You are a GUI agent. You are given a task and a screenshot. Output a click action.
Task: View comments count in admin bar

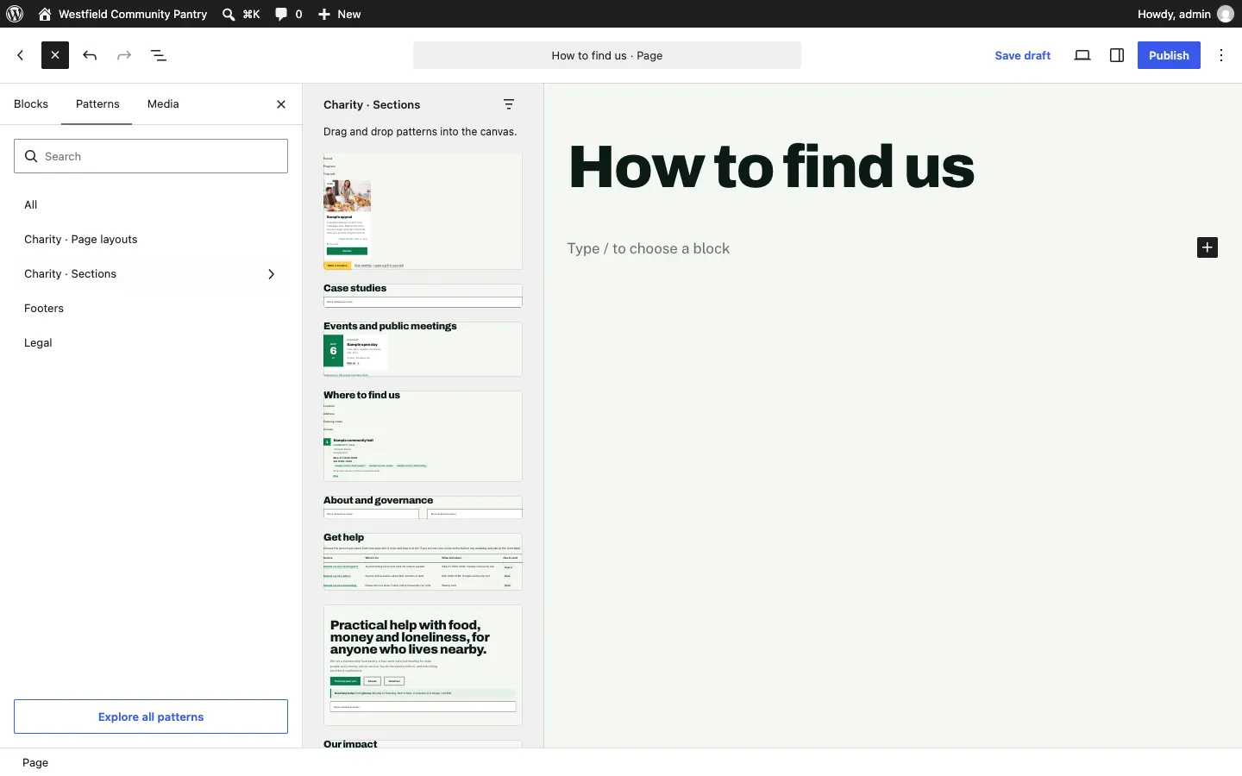coord(289,14)
